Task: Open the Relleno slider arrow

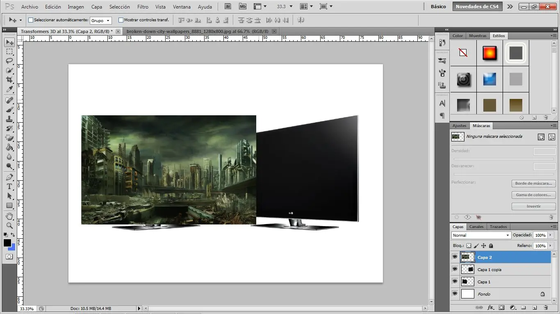Action: coord(551,246)
